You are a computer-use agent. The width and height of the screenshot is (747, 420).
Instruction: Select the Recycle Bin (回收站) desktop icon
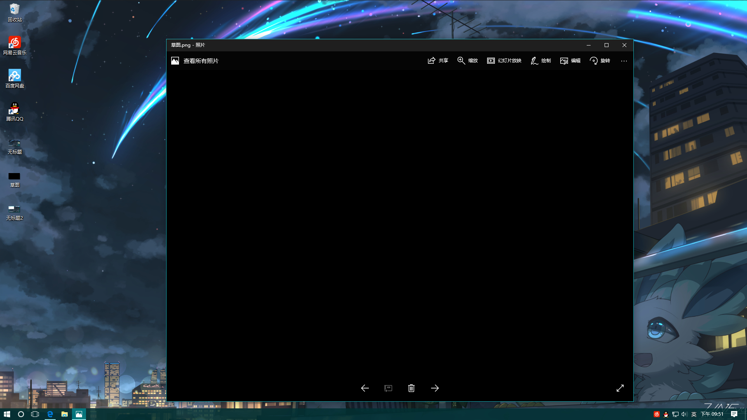[x=15, y=12]
